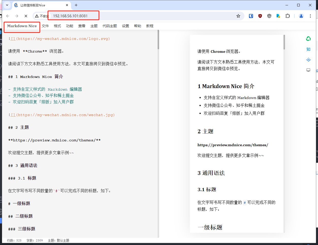
Task: Open the 查看 menu
Action: click(82, 26)
